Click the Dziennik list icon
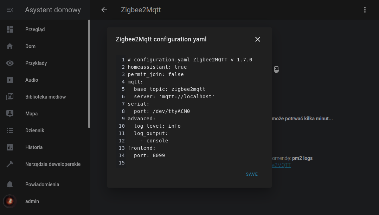This screenshot has height=215, width=379. 10,130
